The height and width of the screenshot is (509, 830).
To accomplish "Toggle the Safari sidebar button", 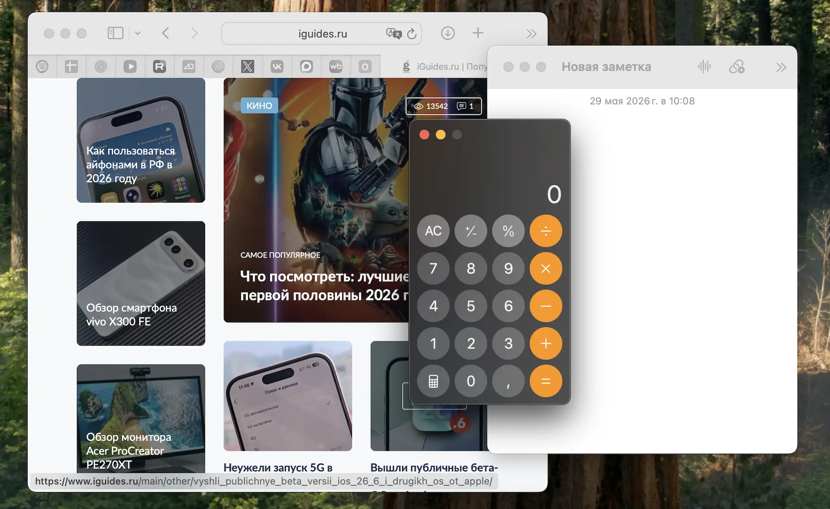I will point(115,33).
